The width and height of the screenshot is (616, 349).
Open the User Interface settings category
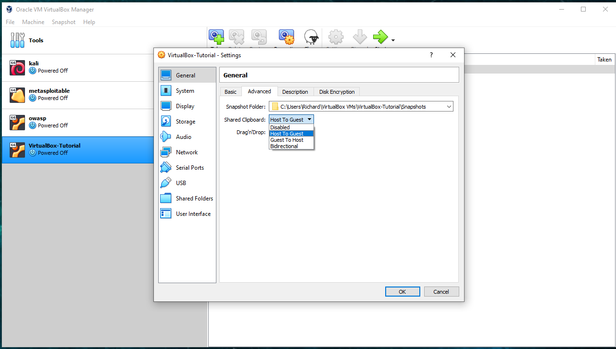pos(187,213)
